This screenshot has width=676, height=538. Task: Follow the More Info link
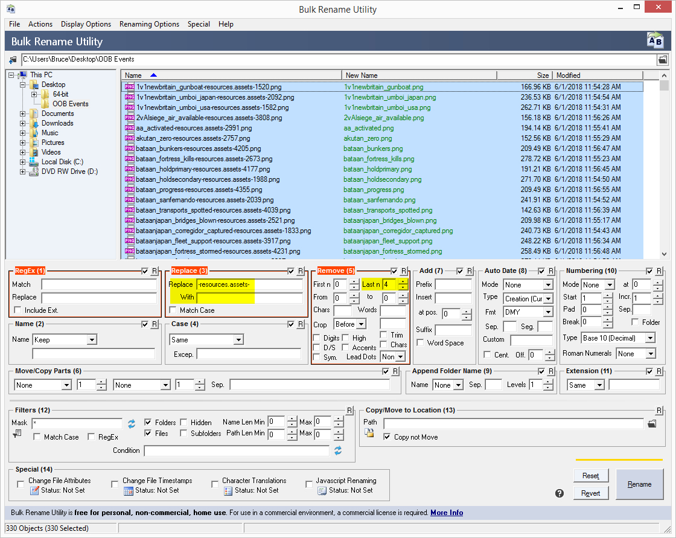[x=447, y=513]
